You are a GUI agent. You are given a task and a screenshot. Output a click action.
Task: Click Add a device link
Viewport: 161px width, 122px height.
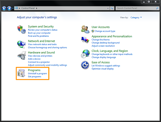[34, 59]
